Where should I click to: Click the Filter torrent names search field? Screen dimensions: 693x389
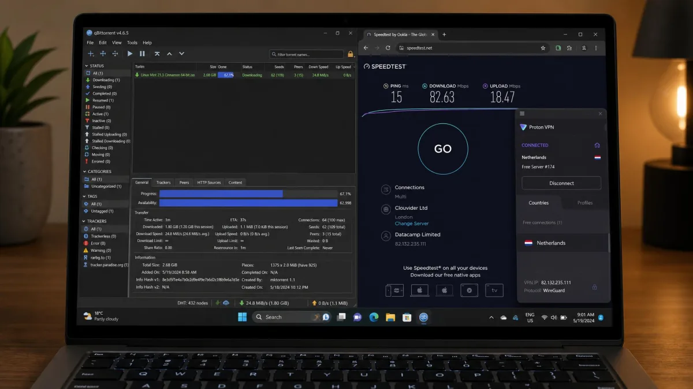point(306,54)
